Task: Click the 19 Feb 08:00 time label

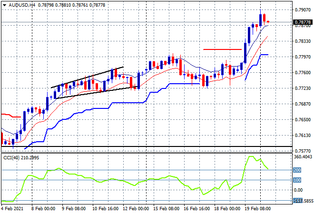Action: (257, 209)
